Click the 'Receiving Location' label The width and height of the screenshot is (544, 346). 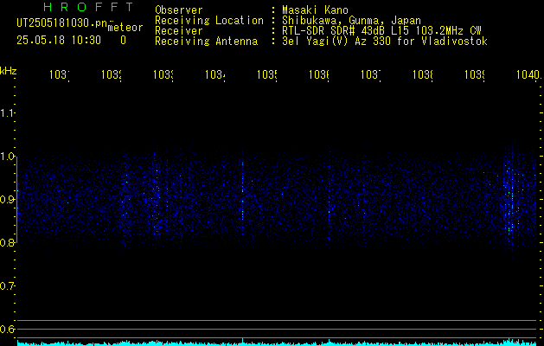[x=209, y=21]
